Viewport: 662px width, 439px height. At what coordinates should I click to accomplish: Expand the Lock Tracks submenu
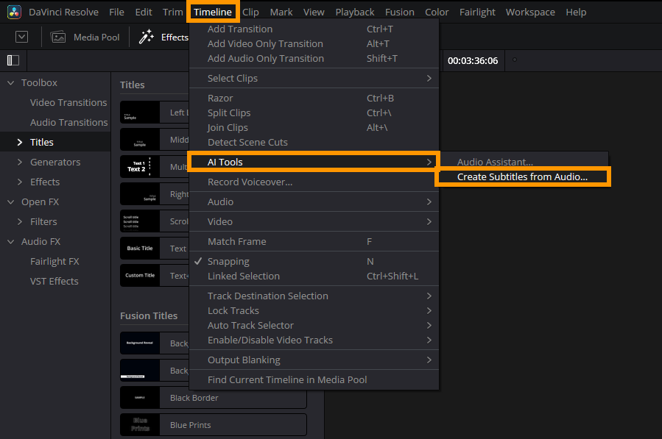coord(314,311)
